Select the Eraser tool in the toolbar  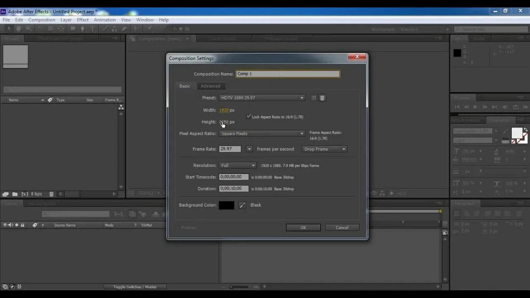coord(124,29)
